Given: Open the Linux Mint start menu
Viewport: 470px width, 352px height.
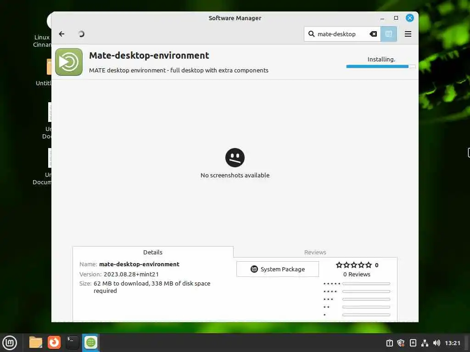Looking at the screenshot, I should coord(10,342).
